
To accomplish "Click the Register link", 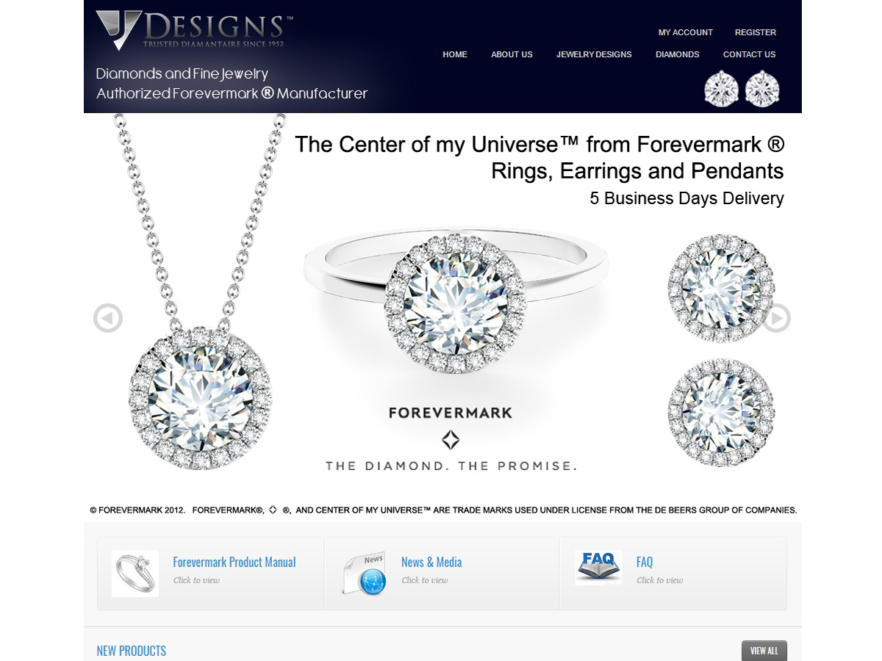I will tap(756, 32).
